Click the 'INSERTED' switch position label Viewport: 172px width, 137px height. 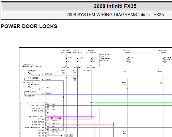click(34, 78)
